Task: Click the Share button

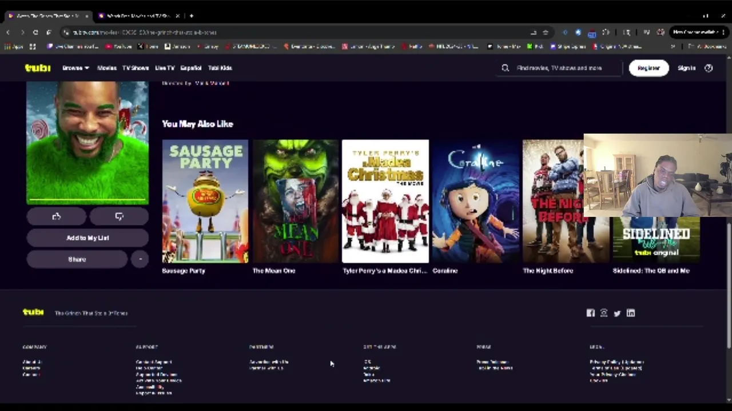Action: 77,259
